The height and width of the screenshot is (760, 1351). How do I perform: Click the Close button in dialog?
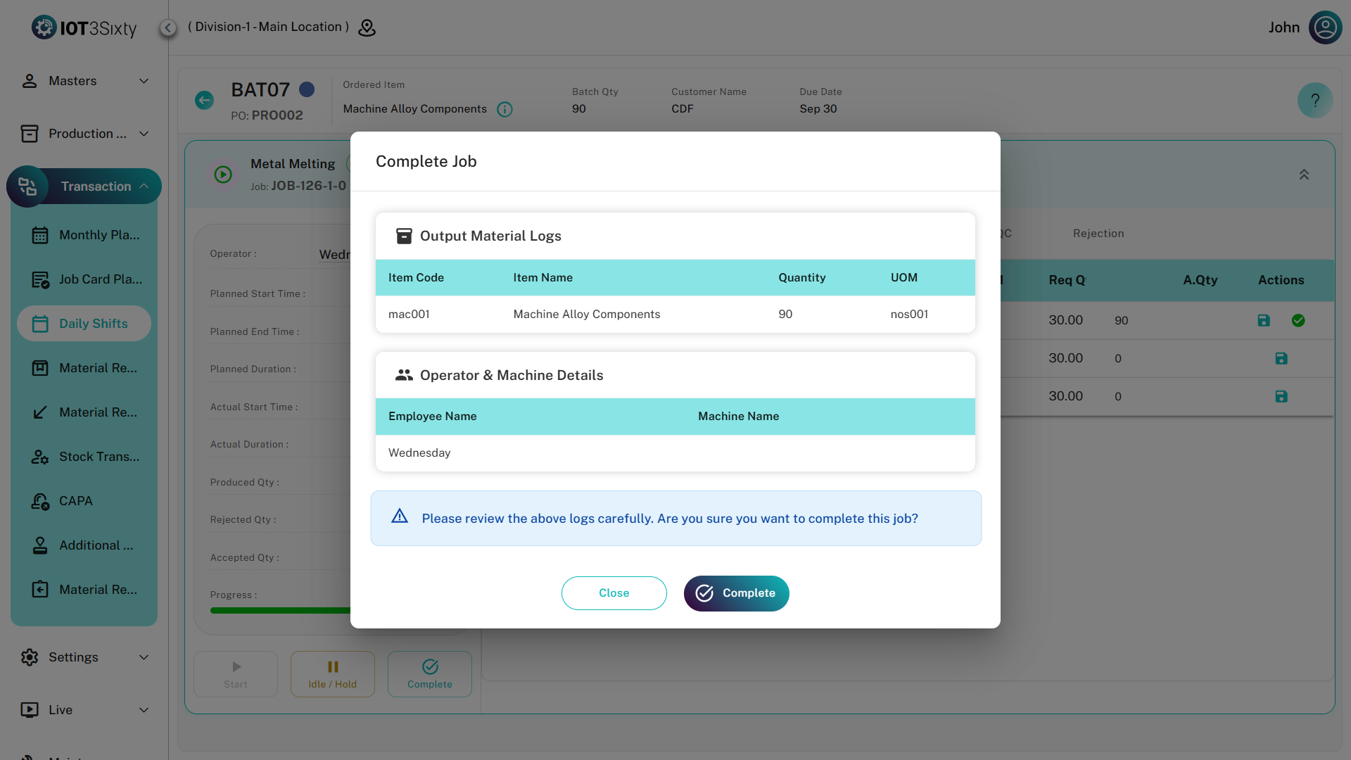coord(614,593)
